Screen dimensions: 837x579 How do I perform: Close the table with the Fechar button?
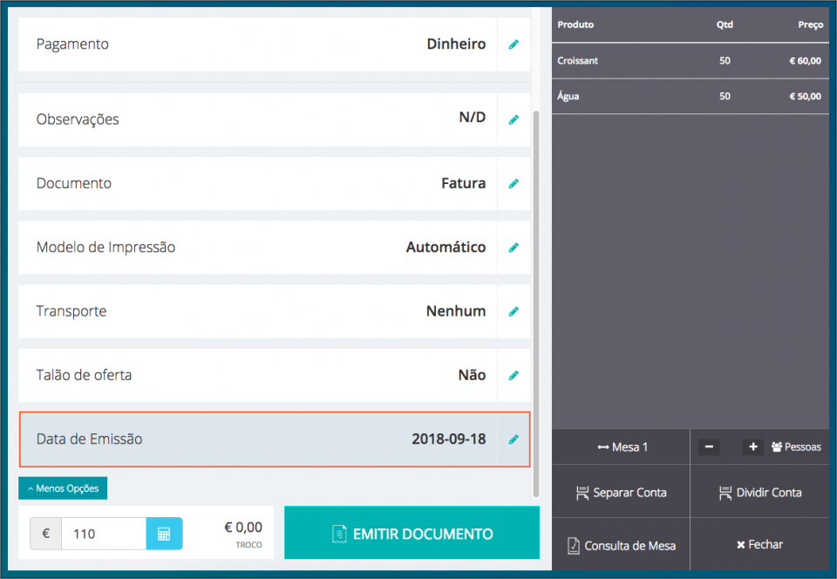click(x=759, y=544)
